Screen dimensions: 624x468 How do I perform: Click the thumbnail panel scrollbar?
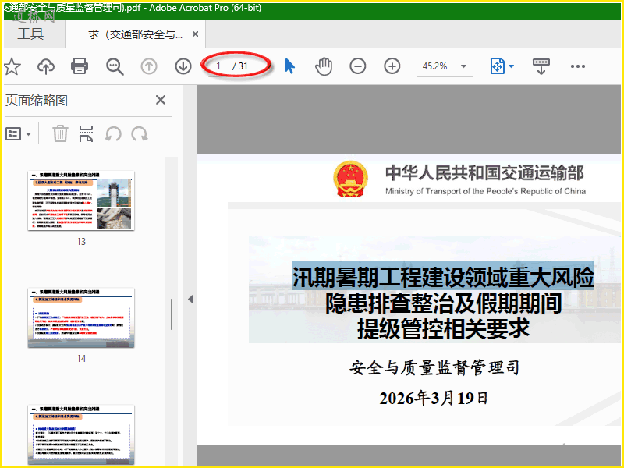tap(172, 314)
